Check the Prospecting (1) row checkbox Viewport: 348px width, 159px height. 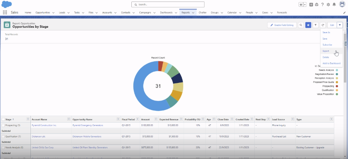[3, 125]
